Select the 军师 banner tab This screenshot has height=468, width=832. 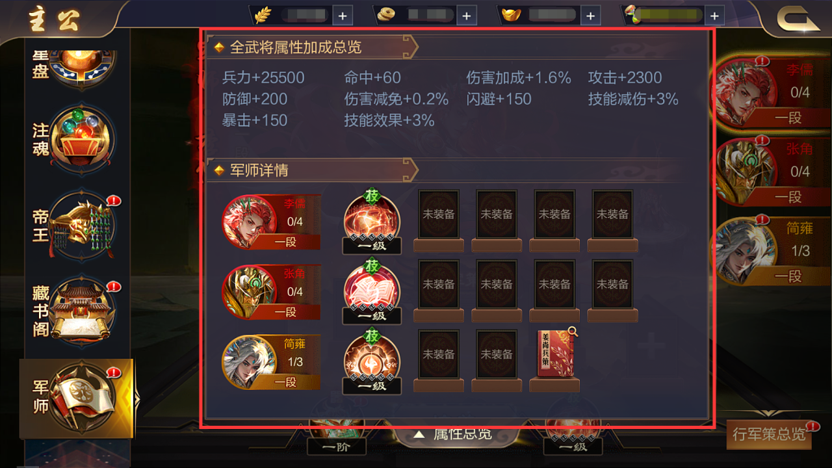(x=76, y=398)
